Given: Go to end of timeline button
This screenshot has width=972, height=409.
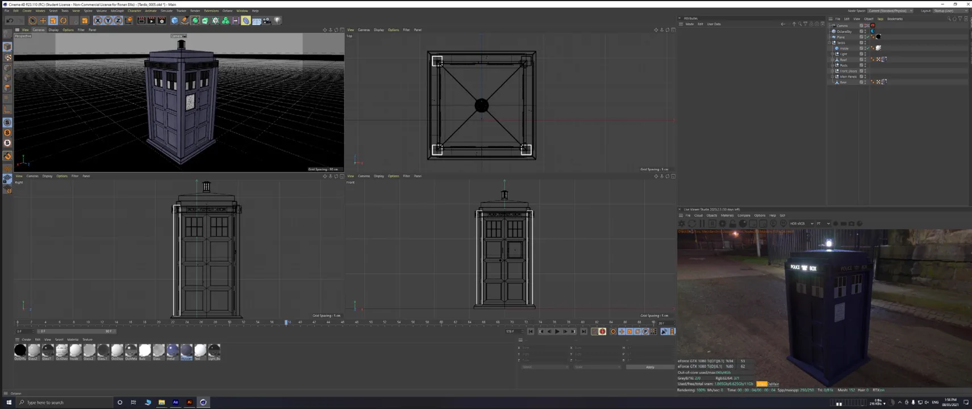Looking at the screenshot, I should click(x=583, y=331).
